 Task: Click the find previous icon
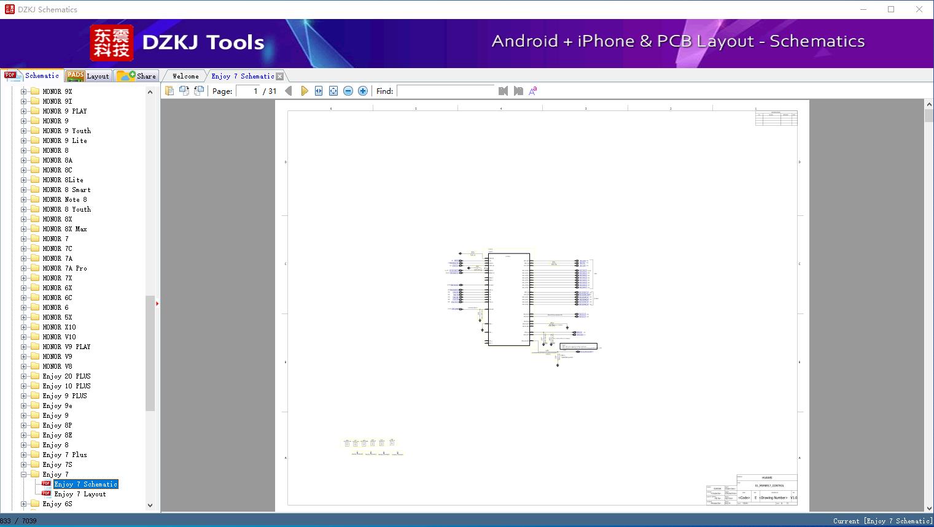coord(504,91)
